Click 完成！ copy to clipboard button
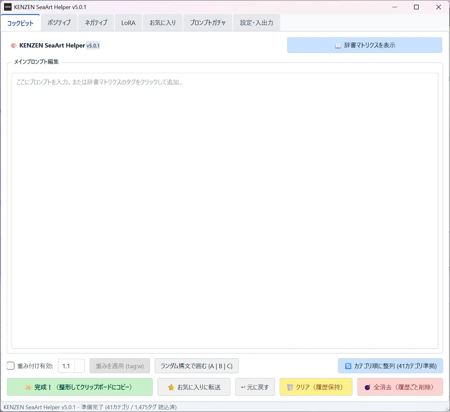450x412 pixels. (x=80, y=387)
